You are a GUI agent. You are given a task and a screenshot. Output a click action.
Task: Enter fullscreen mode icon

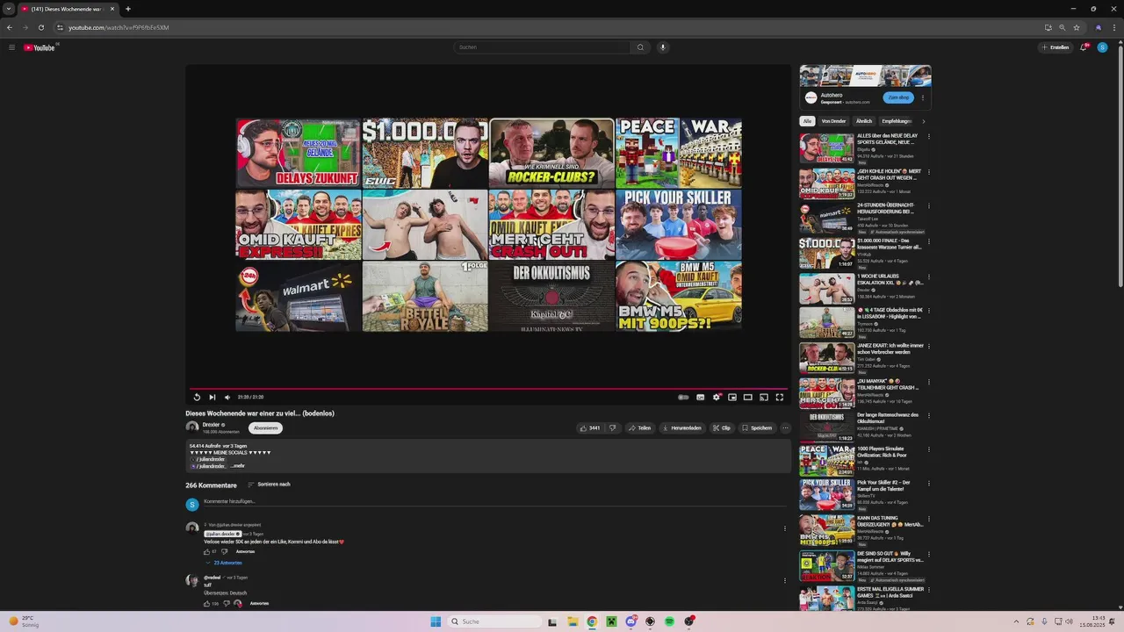pyautogui.click(x=779, y=397)
